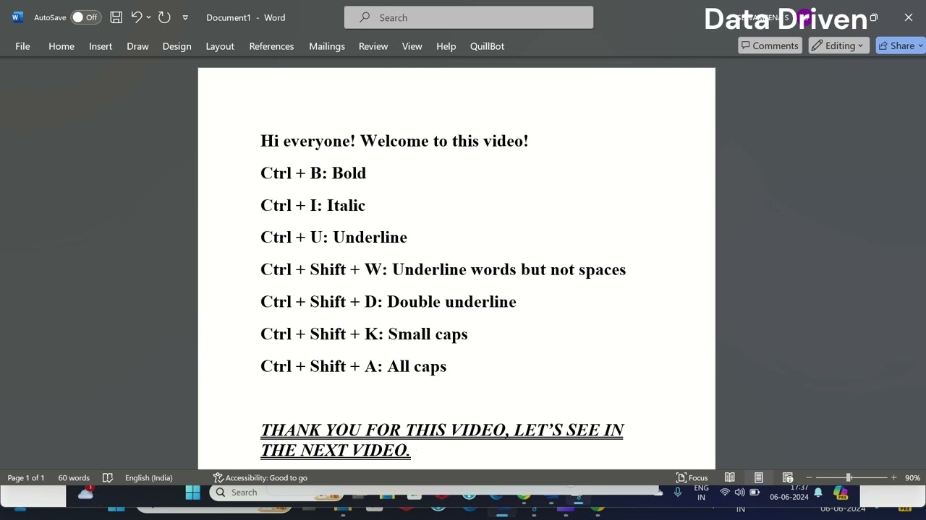Switch to Web Layout view

(788, 477)
